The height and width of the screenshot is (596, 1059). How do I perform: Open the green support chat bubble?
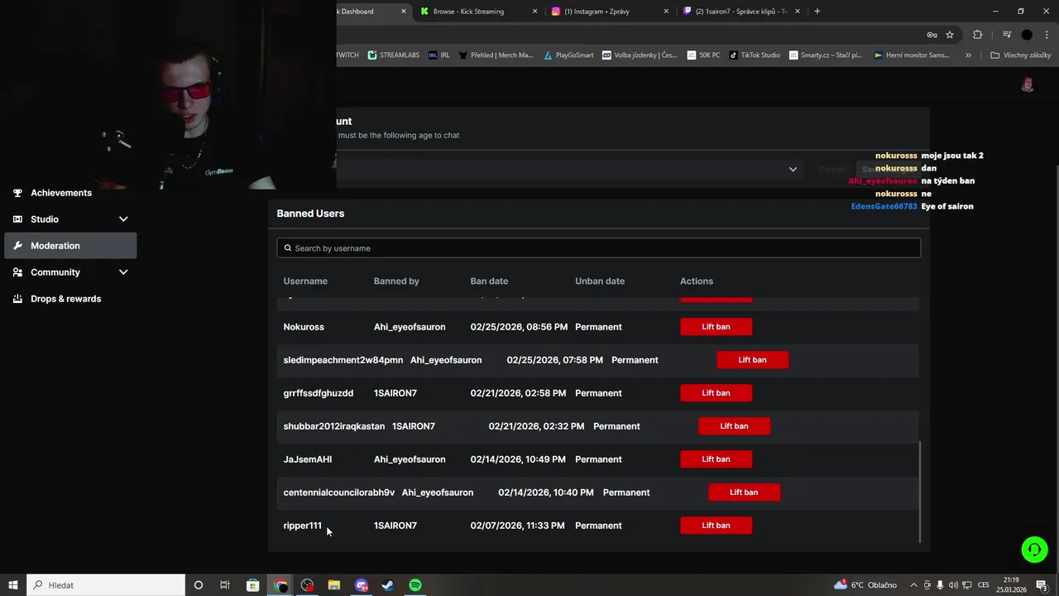point(1034,550)
